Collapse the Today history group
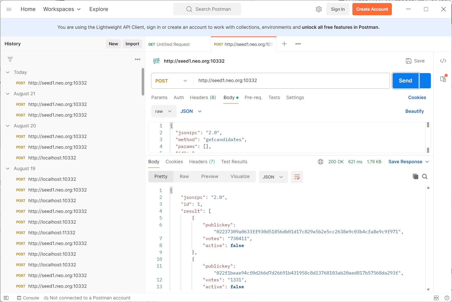452x302 pixels. click(8, 72)
